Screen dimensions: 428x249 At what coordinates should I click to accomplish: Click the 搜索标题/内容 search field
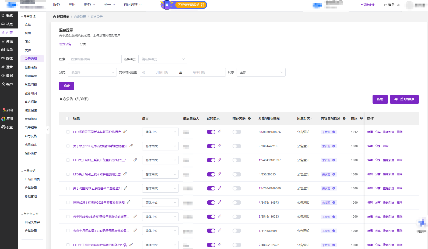pos(94,59)
